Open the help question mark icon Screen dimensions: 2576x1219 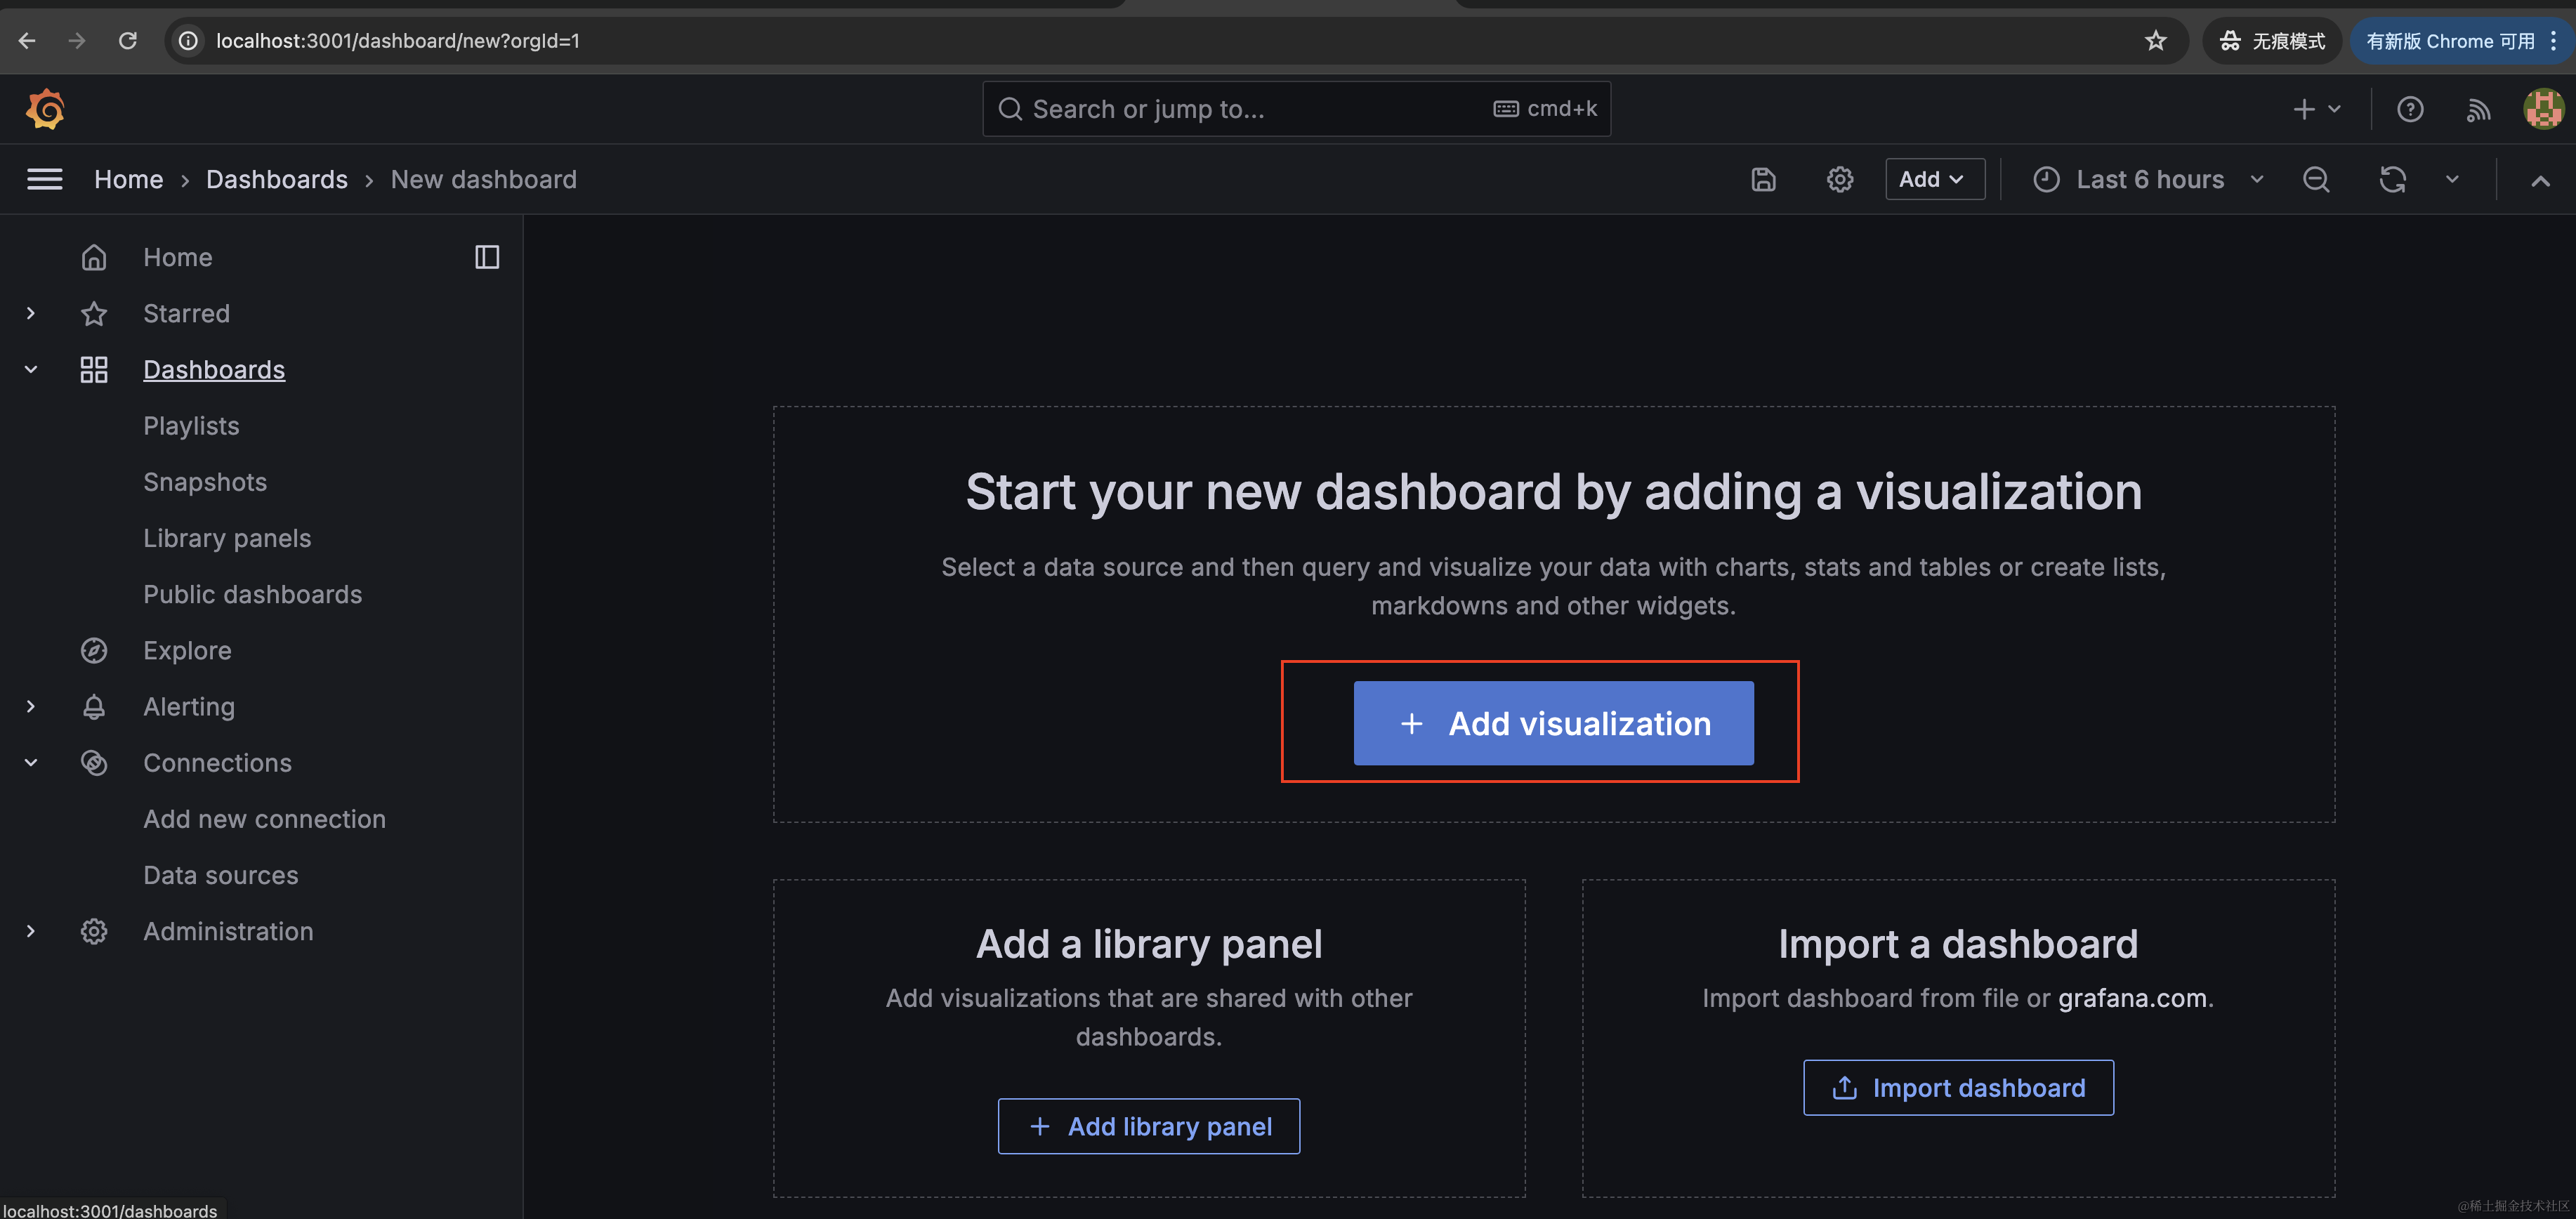(2409, 109)
